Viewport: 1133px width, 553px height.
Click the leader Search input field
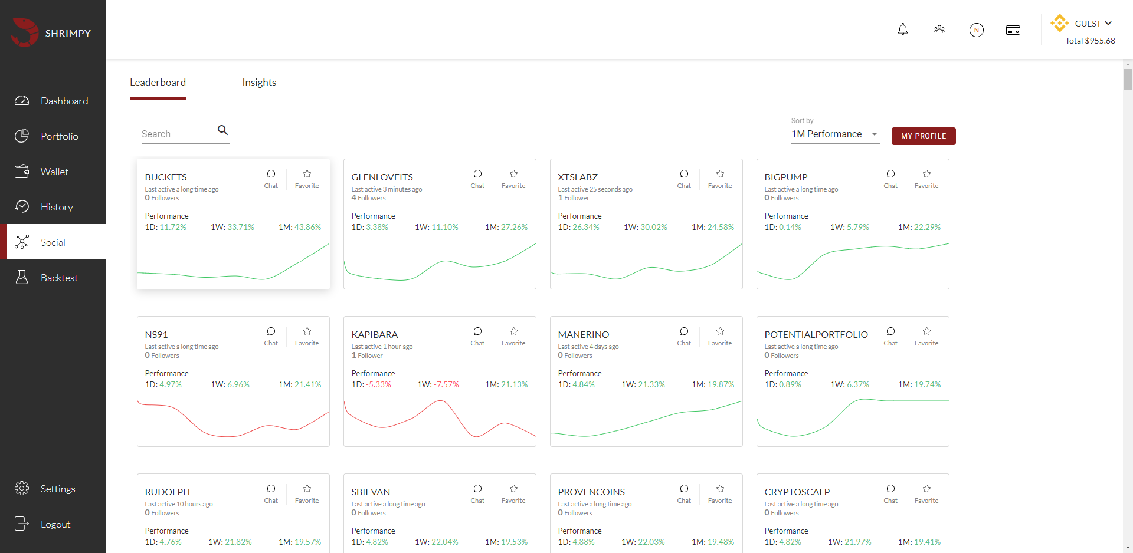click(x=177, y=134)
